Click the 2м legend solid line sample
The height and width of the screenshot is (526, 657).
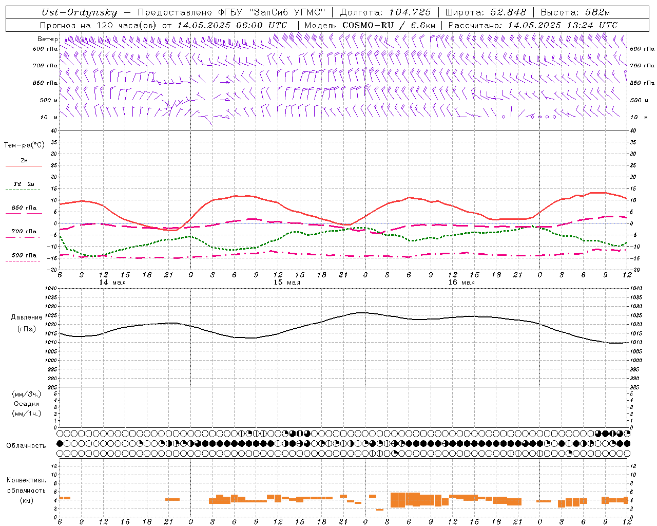(24, 166)
